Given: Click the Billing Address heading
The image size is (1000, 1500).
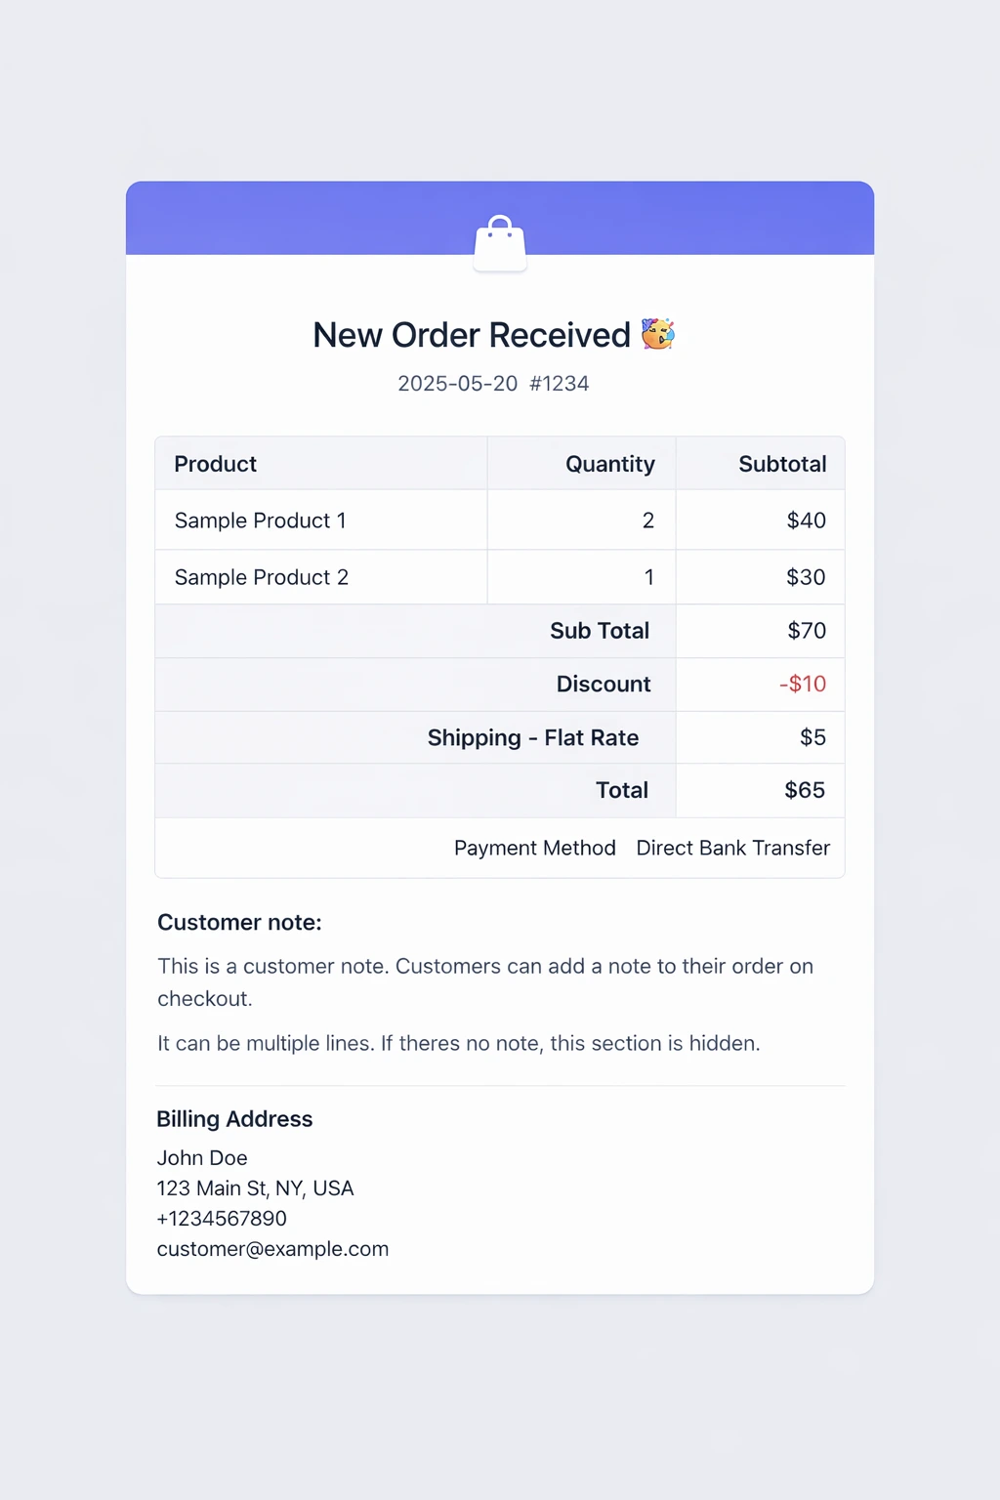Looking at the screenshot, I should click(234, 1119).
